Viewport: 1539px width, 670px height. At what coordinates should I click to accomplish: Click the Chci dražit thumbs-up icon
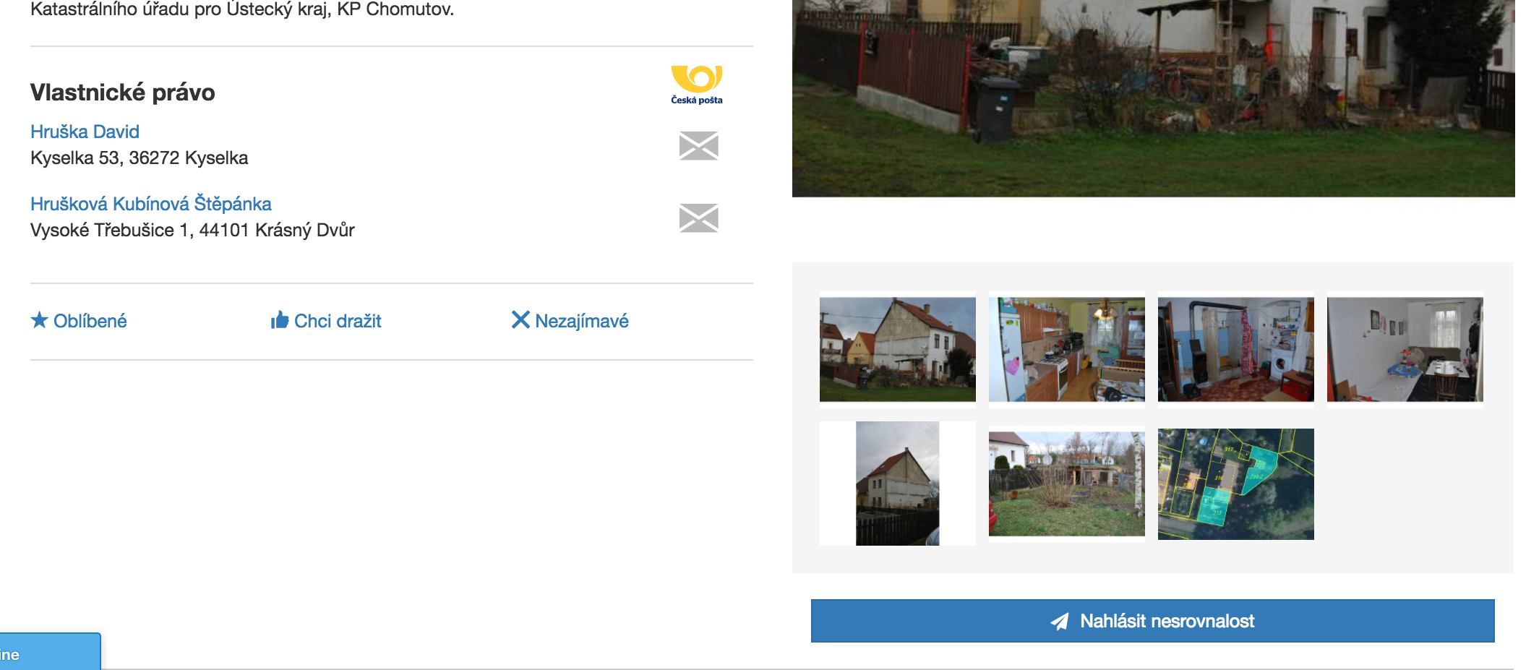[x=280, y=320]
